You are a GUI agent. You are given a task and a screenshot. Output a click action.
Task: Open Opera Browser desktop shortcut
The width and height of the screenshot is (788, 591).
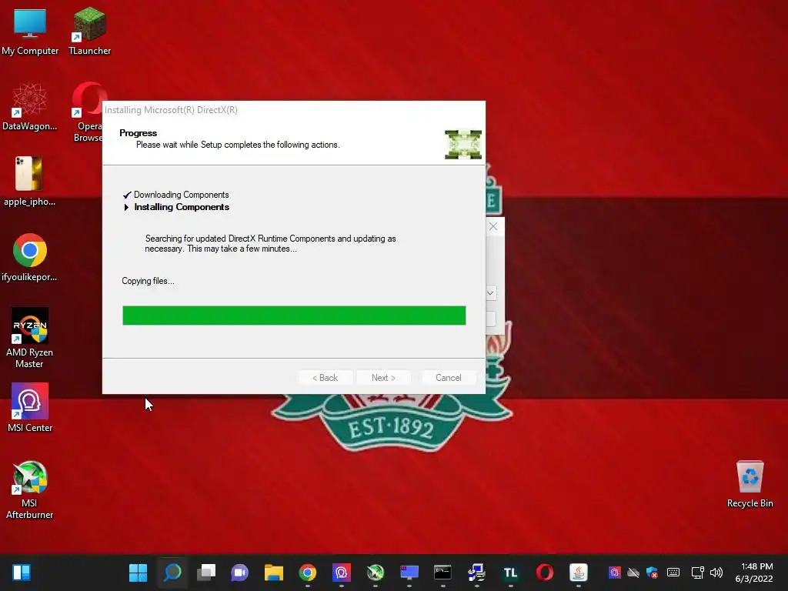pos(88,112)
